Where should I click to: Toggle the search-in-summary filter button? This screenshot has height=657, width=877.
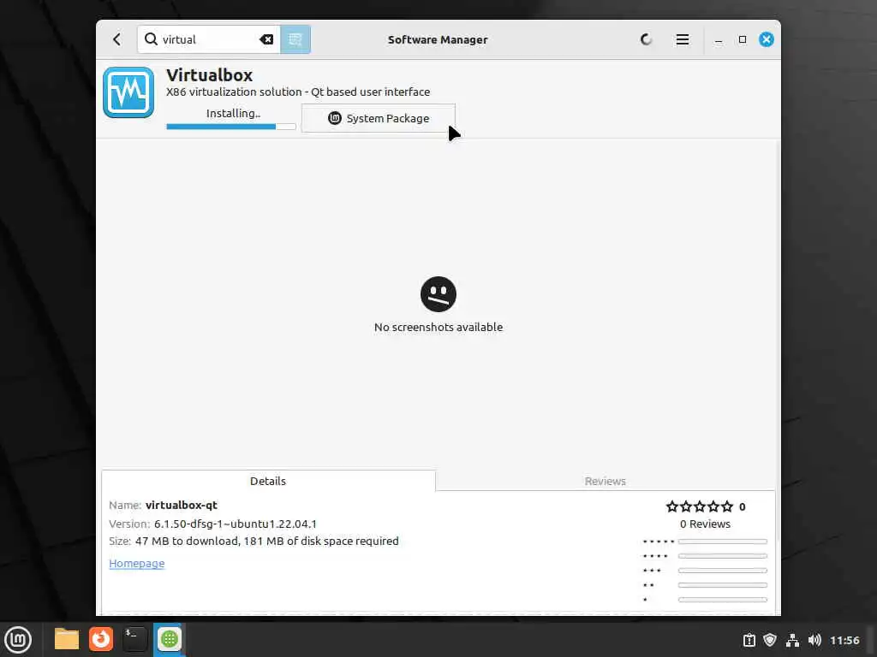coord(295,39)
